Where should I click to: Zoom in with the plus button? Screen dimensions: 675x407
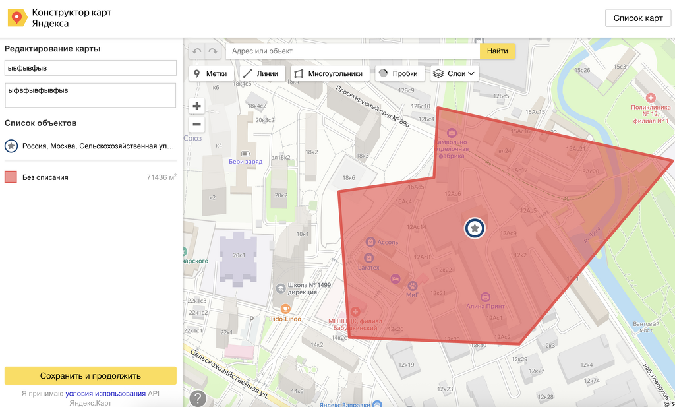(x=197, y=106)
